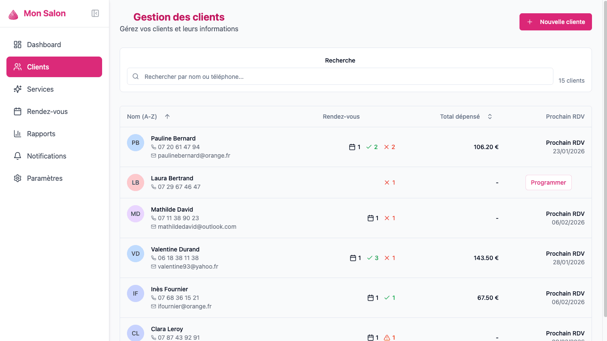Click the orange warning icon on Clara Leroy's row

(x=387, y=337)
